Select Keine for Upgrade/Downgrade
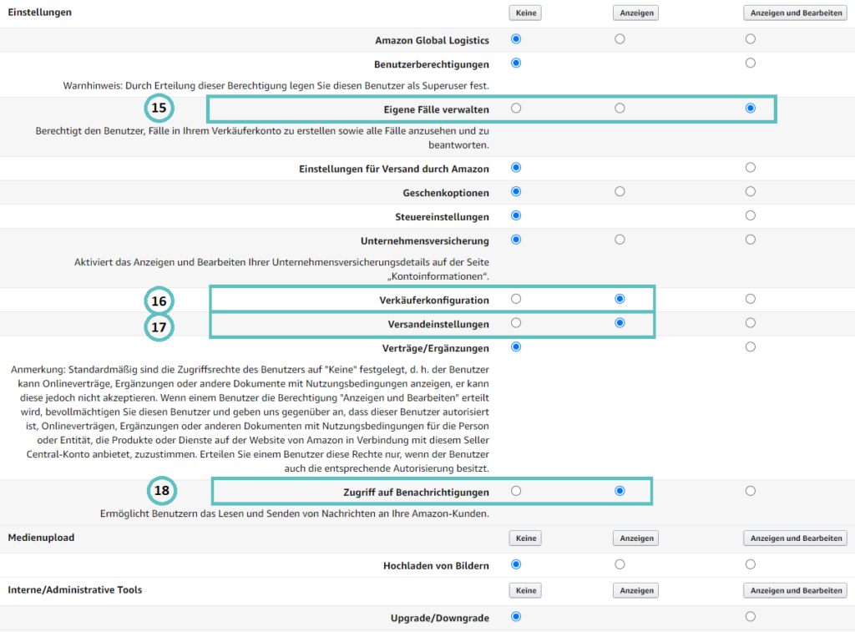Screen dimensions: 855x632 pyautogui.click(x=516, y=617)
